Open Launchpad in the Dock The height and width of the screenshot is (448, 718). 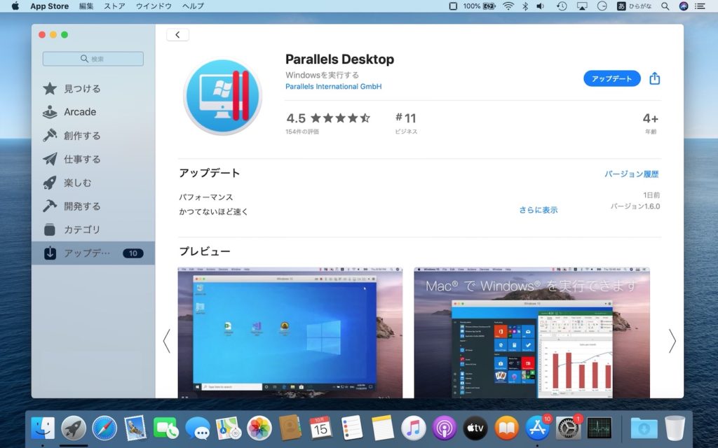74,428
